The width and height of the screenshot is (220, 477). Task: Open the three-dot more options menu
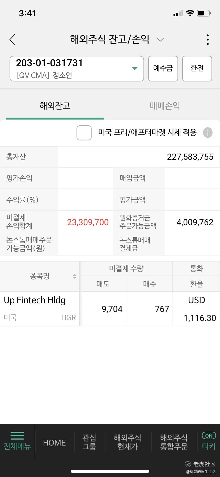(208, 40)
